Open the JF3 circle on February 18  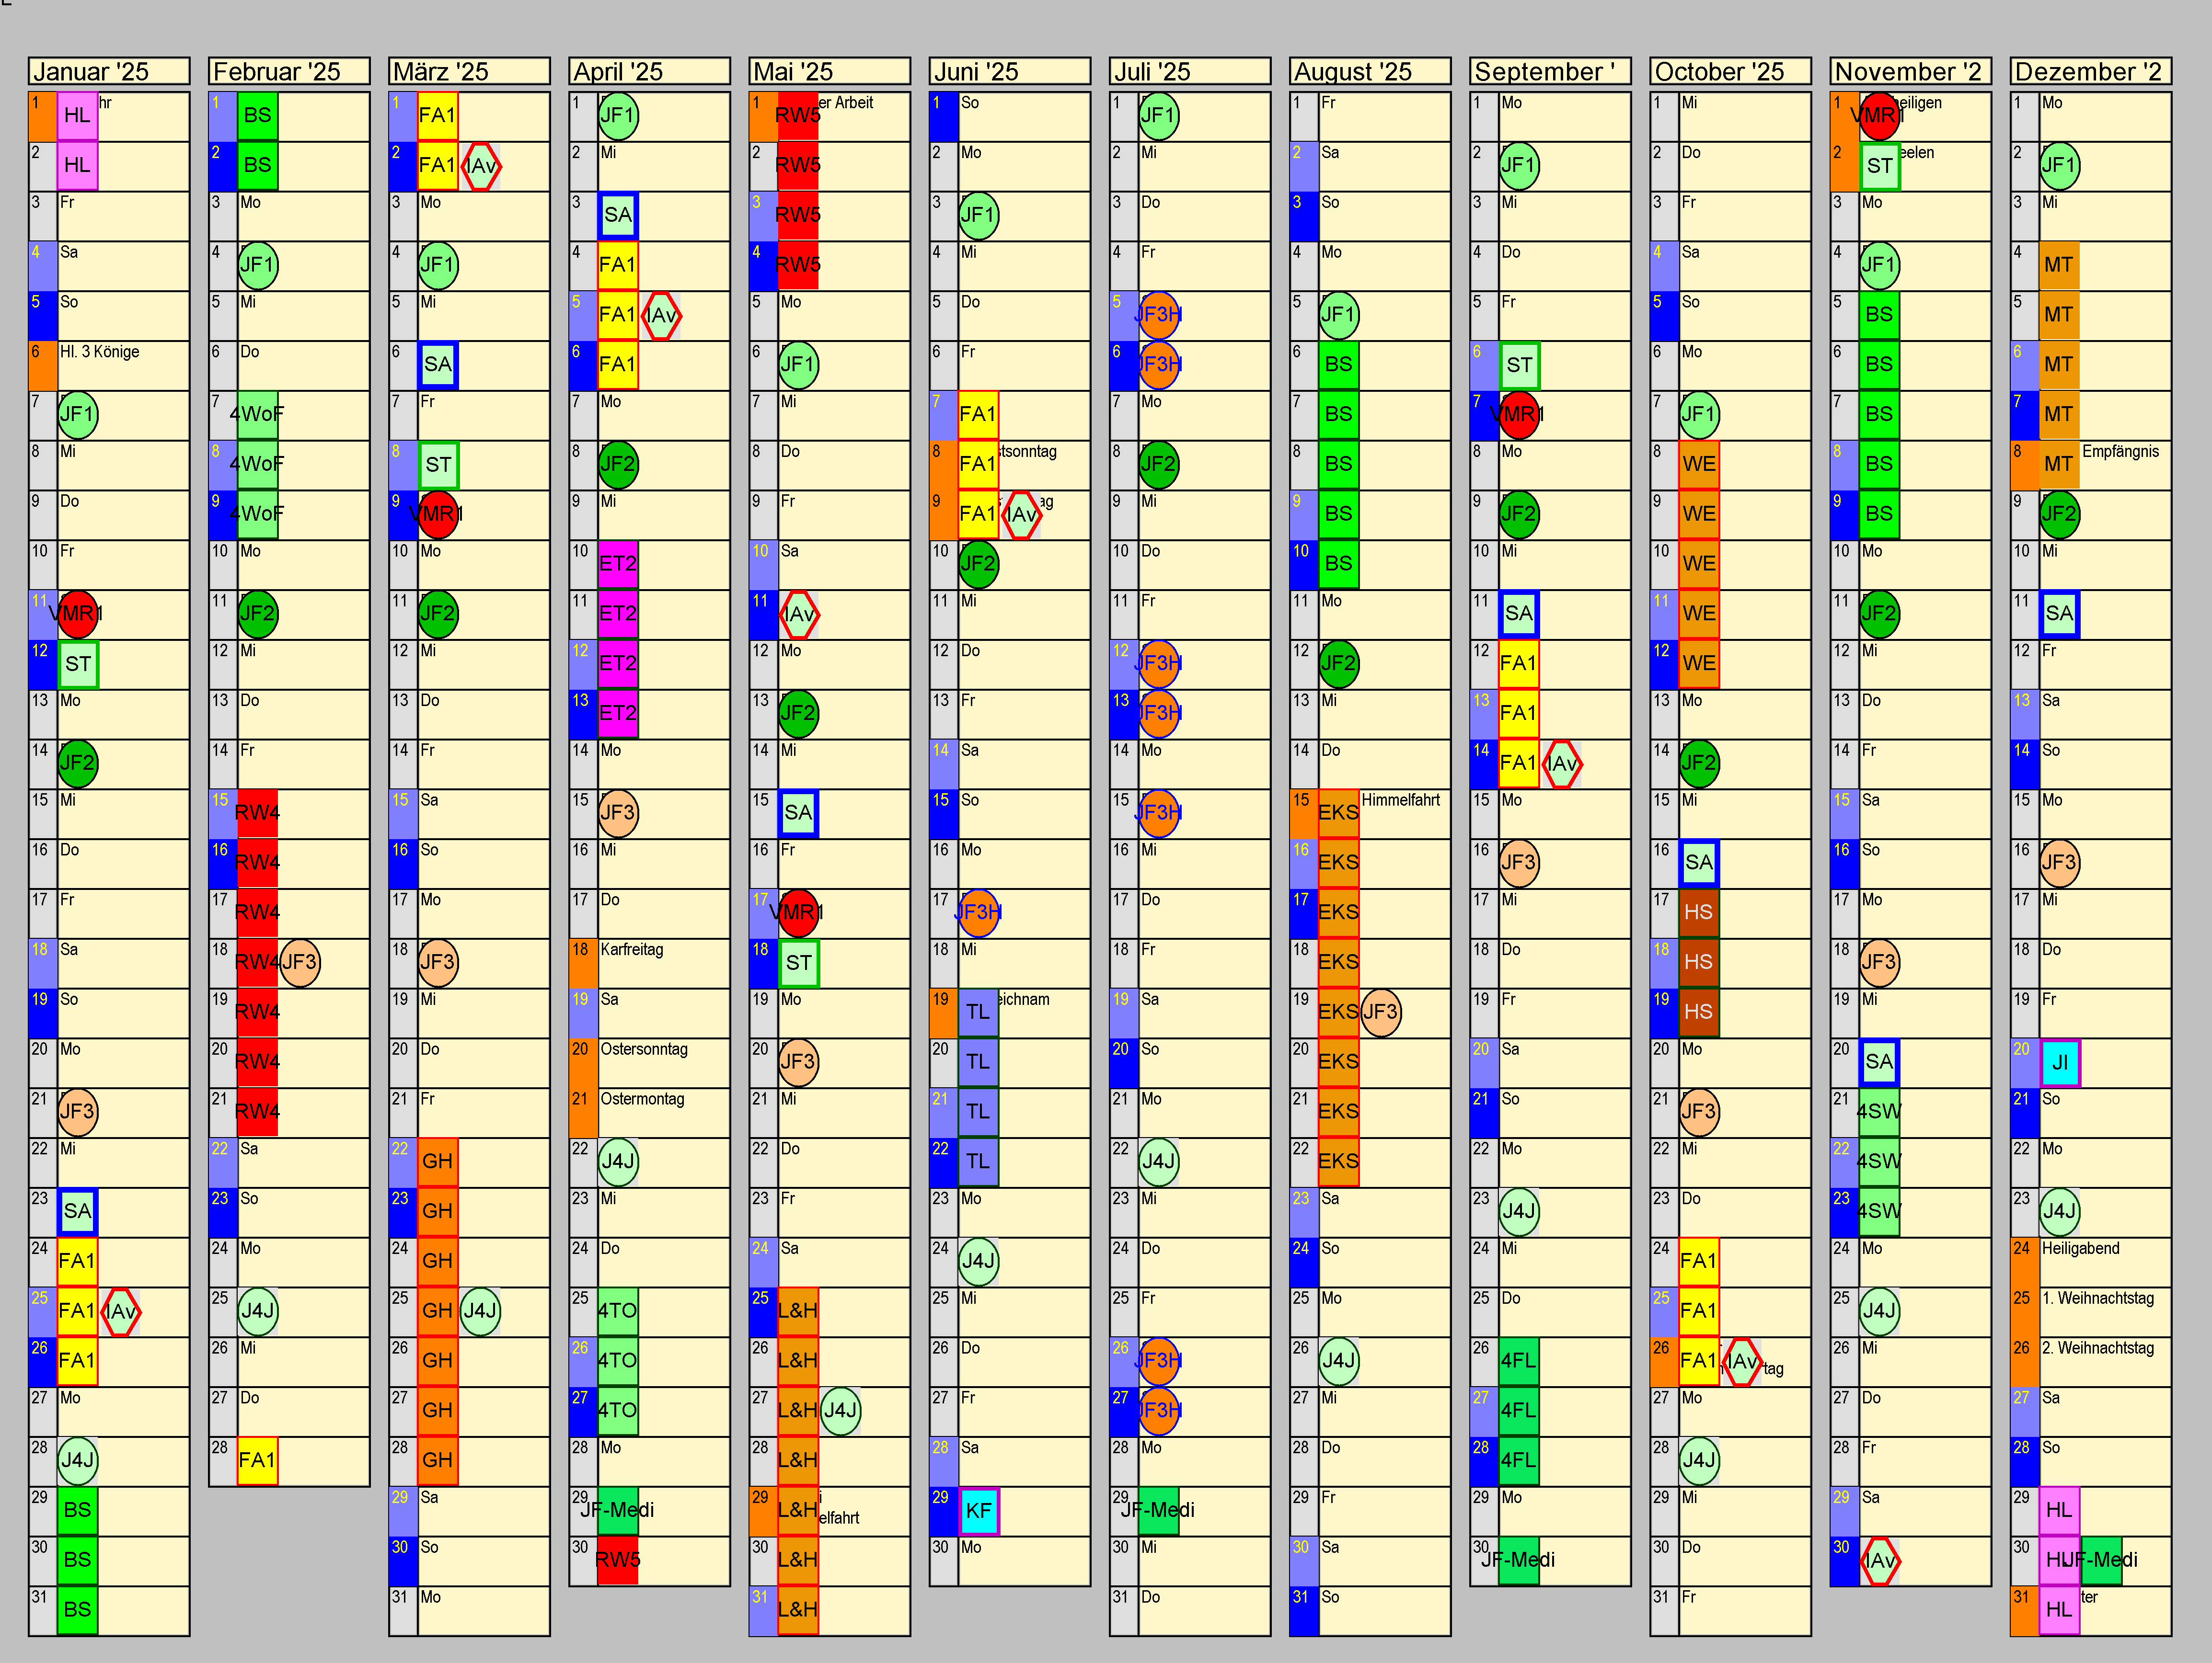[x=300, y=962]
